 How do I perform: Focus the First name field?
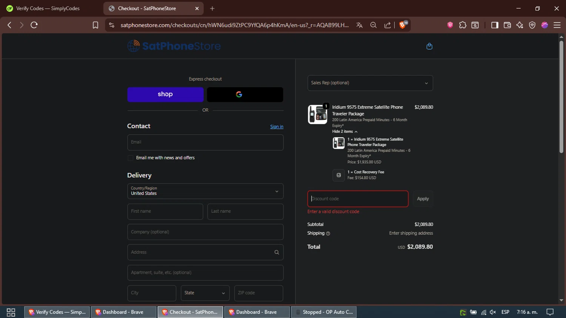tap(165, 212)
